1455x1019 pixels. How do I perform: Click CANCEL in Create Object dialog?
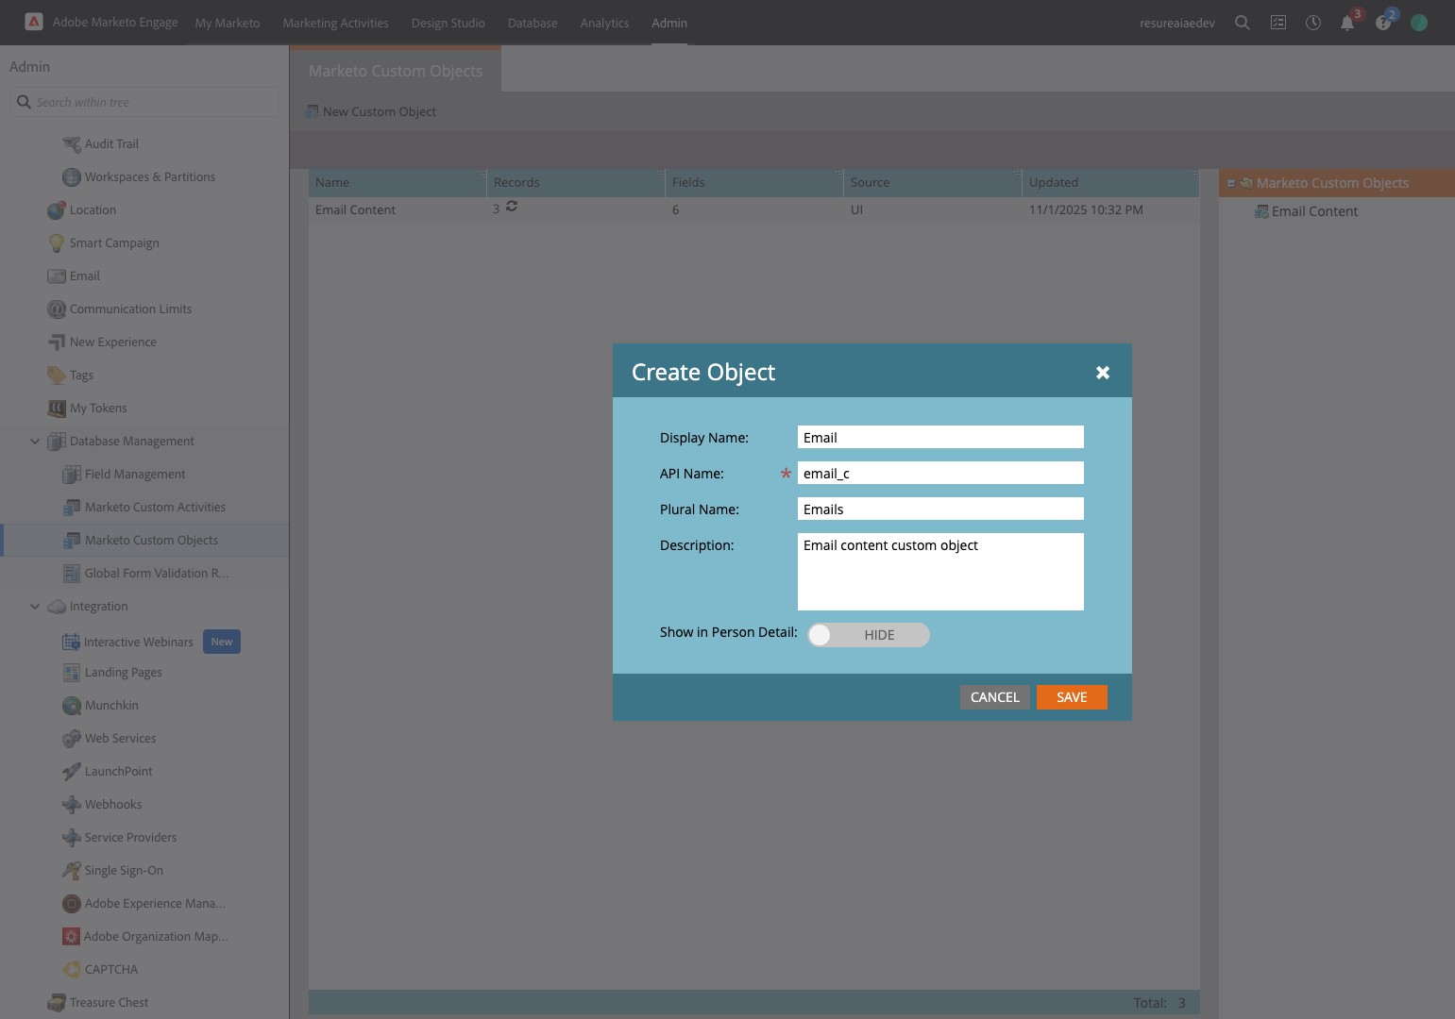click(995, 697)
